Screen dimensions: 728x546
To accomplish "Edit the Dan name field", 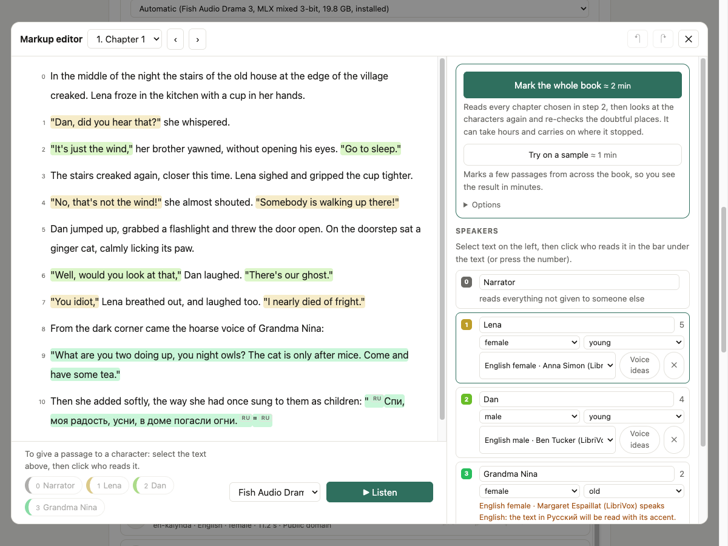I will pyautogui.click(x=577, y=399).
